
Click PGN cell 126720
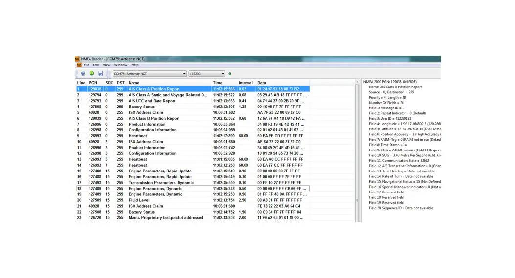point(95,218)
